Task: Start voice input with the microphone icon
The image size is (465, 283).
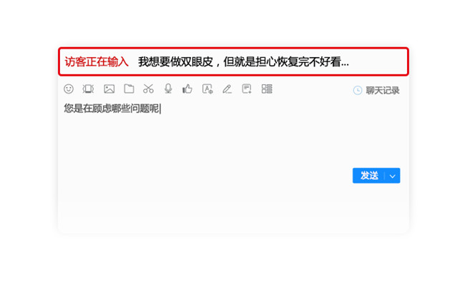Action: point(168,89)
